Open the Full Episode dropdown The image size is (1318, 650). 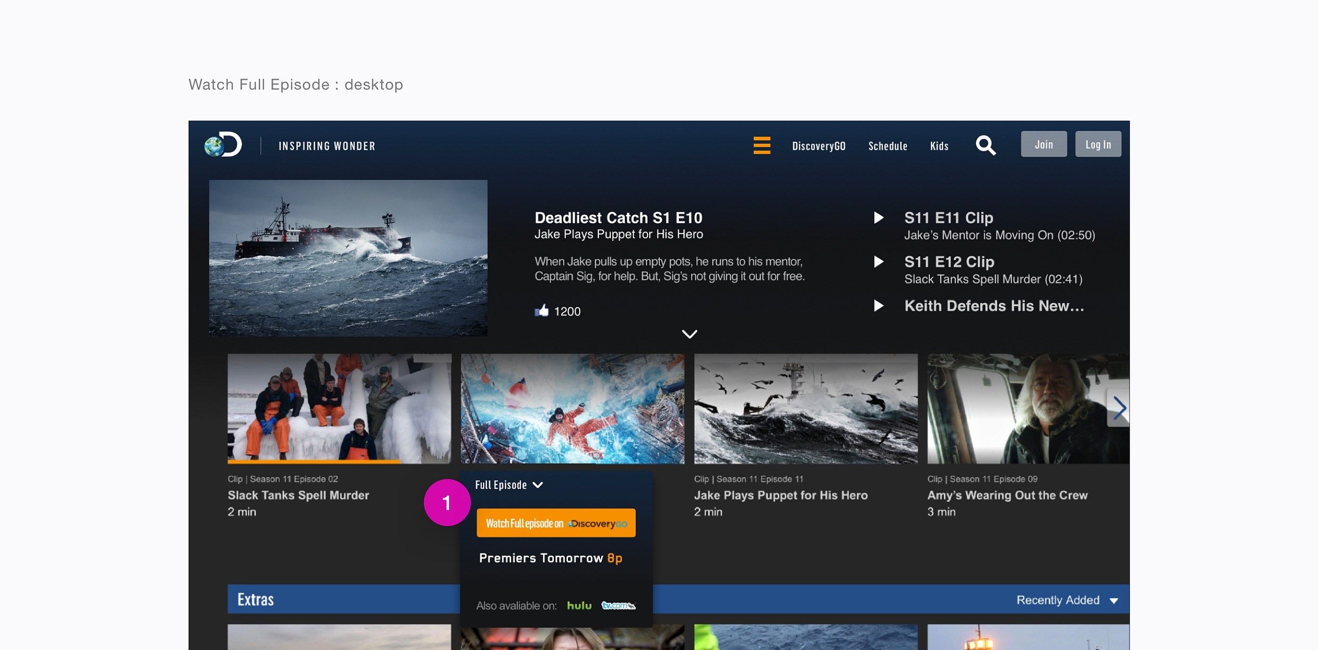(509, 485)
